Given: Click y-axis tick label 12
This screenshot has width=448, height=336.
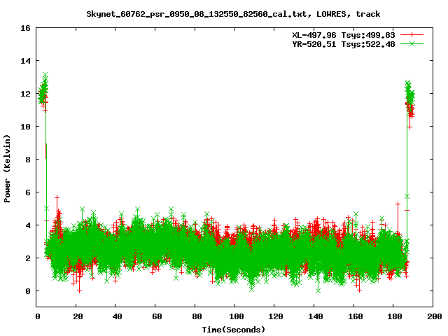Looking at the screenshot, I should tap(25, 94).
